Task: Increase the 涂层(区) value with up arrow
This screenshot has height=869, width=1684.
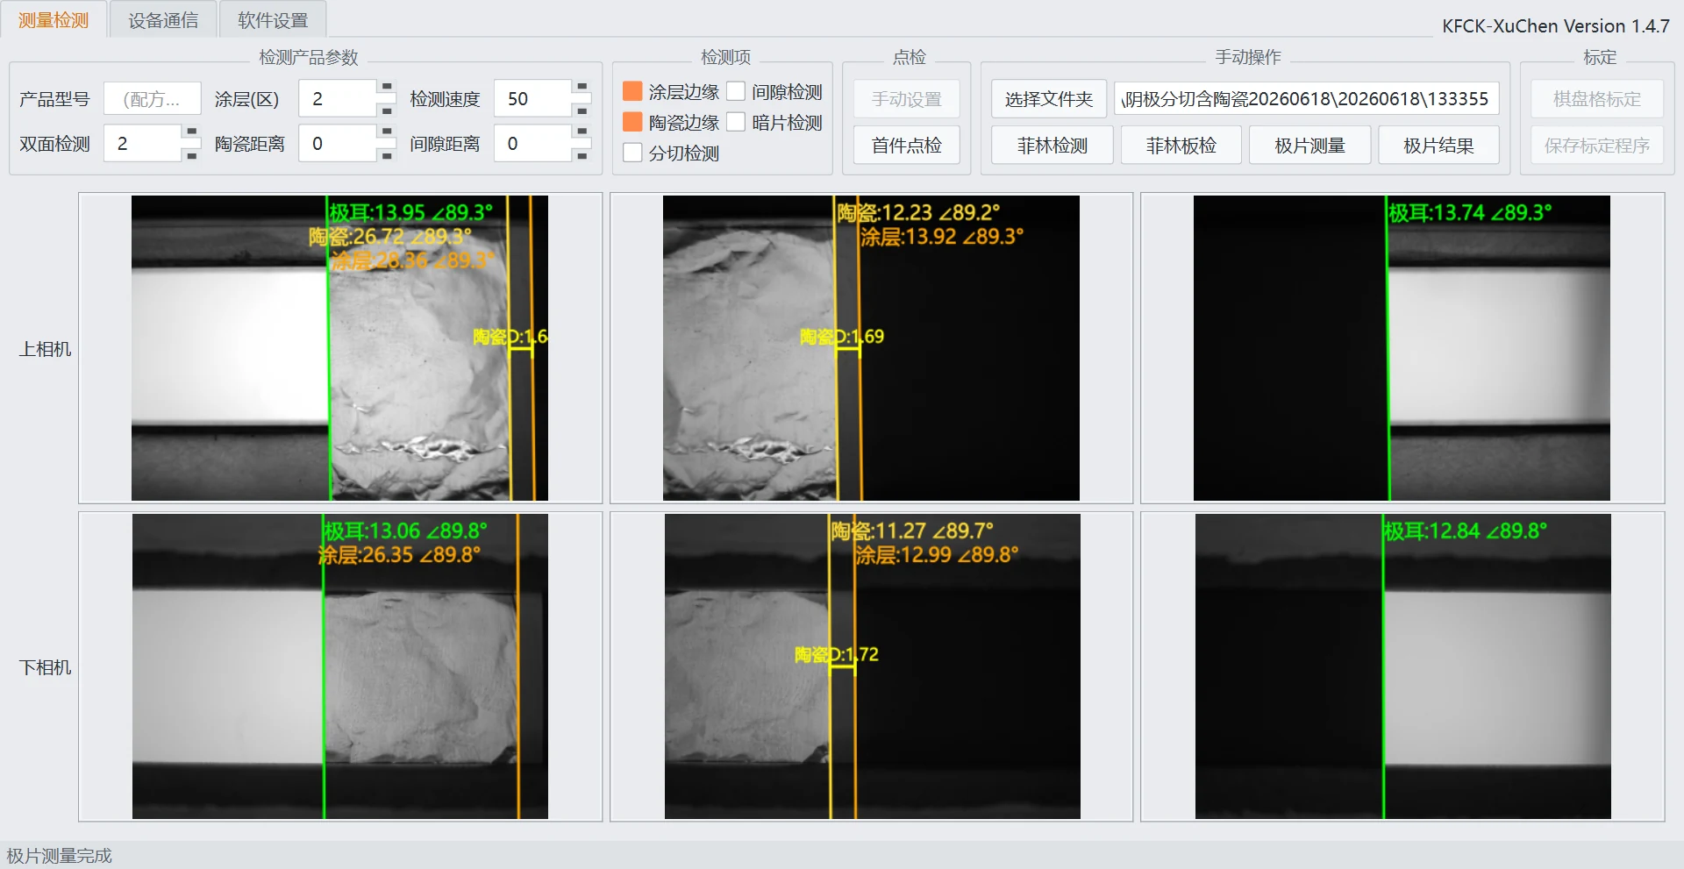Action: click(x=387, y=88)
